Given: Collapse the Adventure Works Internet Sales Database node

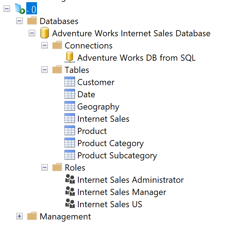Looking at the screenshot, I should tap(32, 33).
